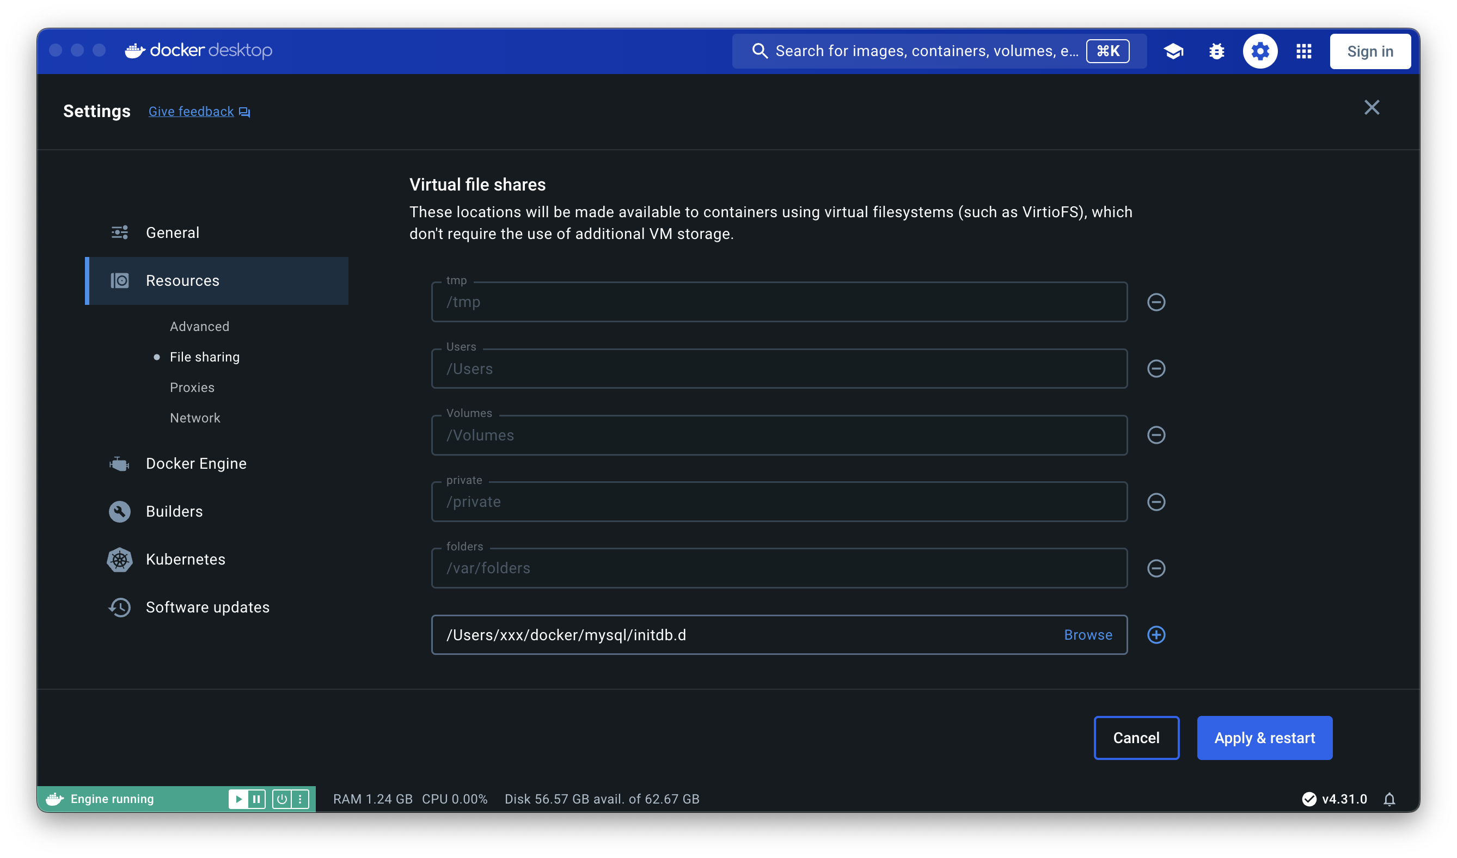Add the new file share path
1457x858 pixels.
pyautogui.click(x=1156, y=635)
